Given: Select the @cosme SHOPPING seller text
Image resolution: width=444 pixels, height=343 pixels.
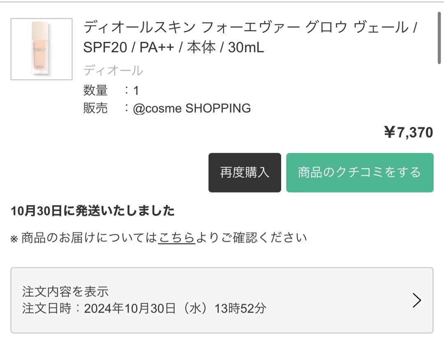Looking at the screenshot, I should click(192, 108).
